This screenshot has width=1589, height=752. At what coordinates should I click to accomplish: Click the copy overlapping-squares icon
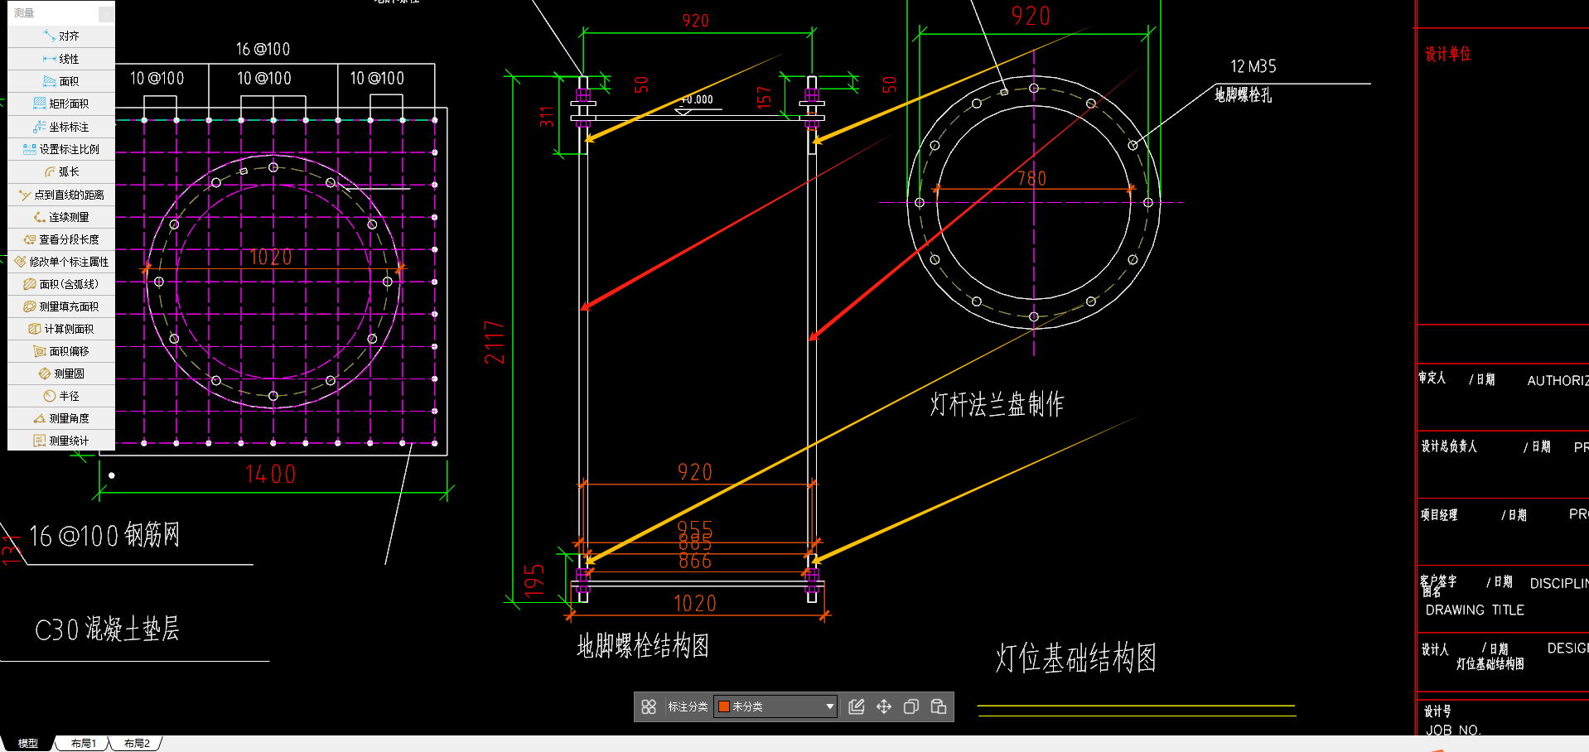pyautogui.click(x=911, y=706)
